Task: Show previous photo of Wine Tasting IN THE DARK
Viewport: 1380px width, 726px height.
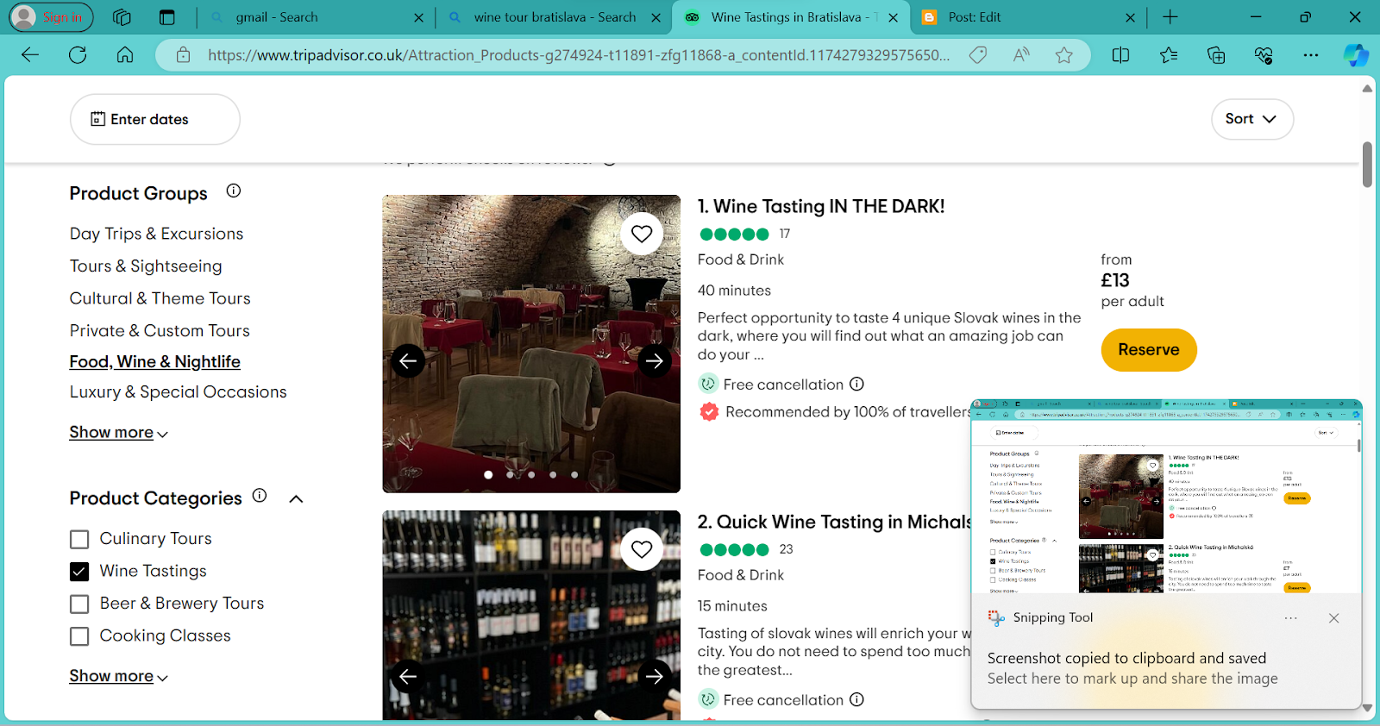Action: point(408,360)
